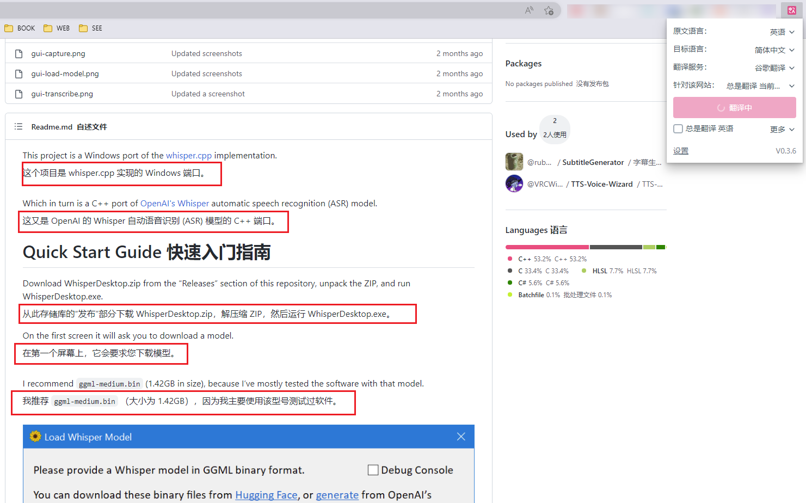This screenshot has height=503, width=806.
Task: Follow the whisper.cpp hyperlink
Action: pos(189,155)
